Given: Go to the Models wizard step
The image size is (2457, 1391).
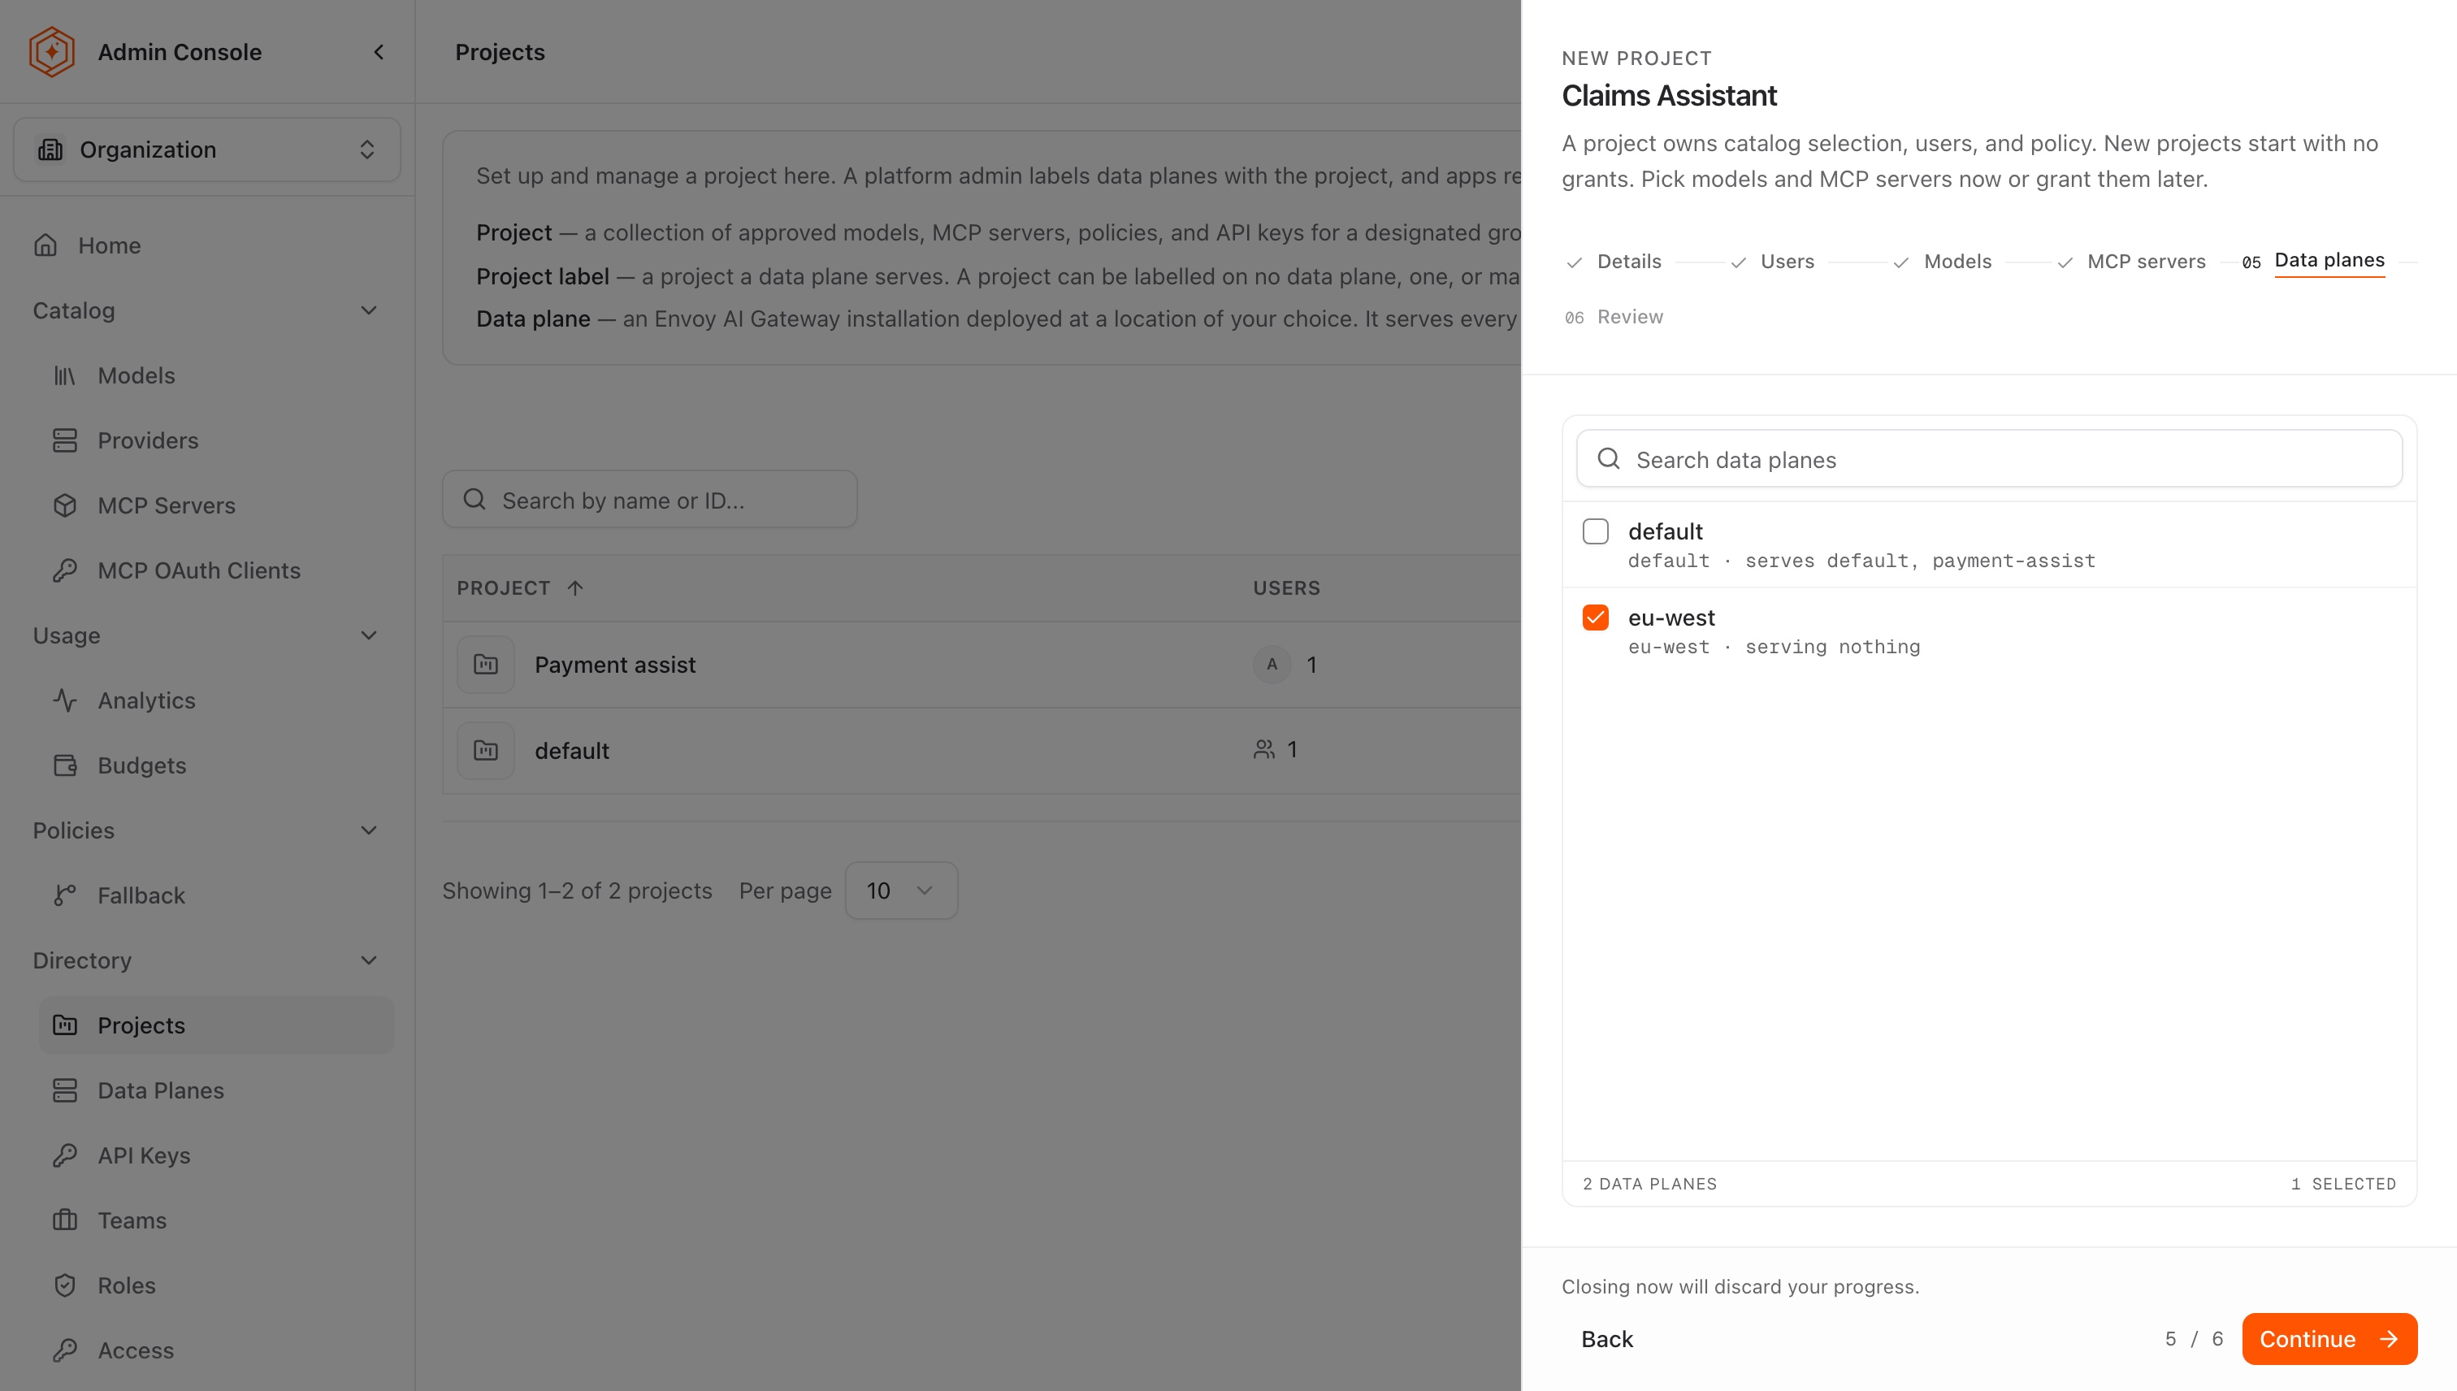Looking at the screenshot, I should point(1942,262).
